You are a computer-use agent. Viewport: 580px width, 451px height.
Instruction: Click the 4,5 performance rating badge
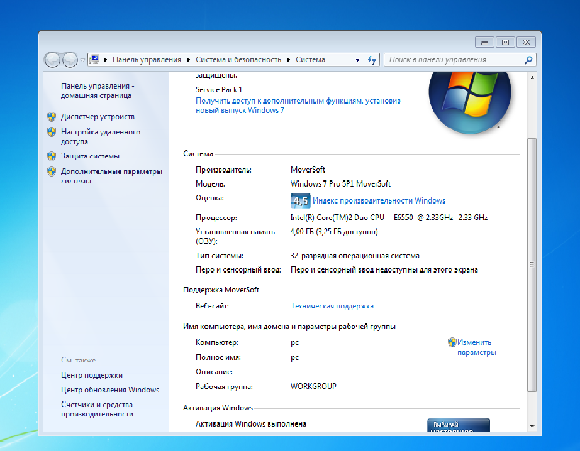tap(300, 200)
